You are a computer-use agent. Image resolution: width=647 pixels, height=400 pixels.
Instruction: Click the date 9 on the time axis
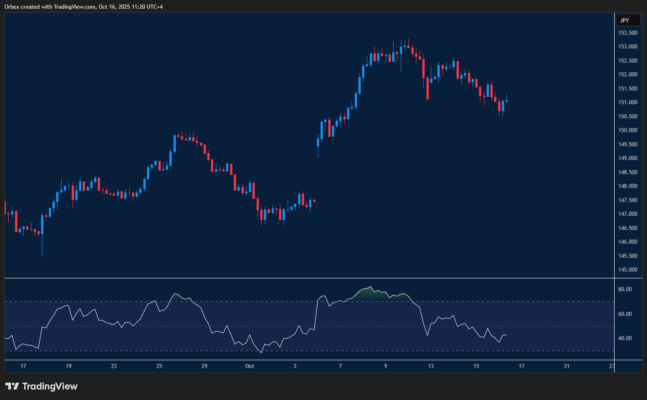pyautogui.click(x=385, y=366)
